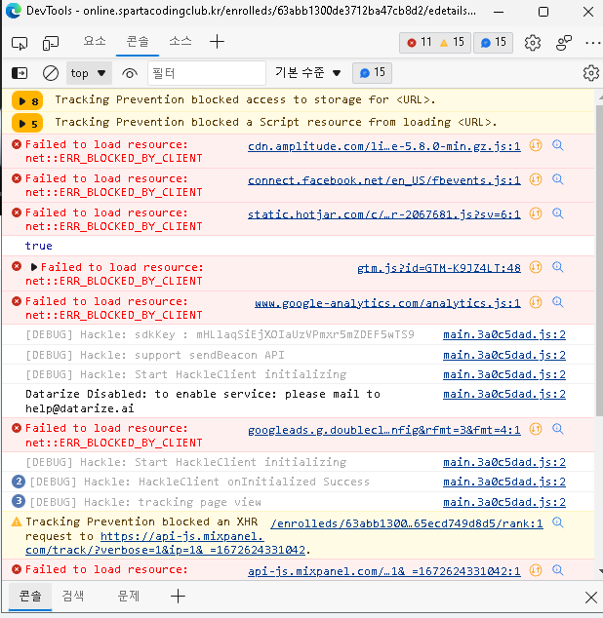
Task: Open the /enrolleds/...rank:1 source link
Action: (407, 523)
